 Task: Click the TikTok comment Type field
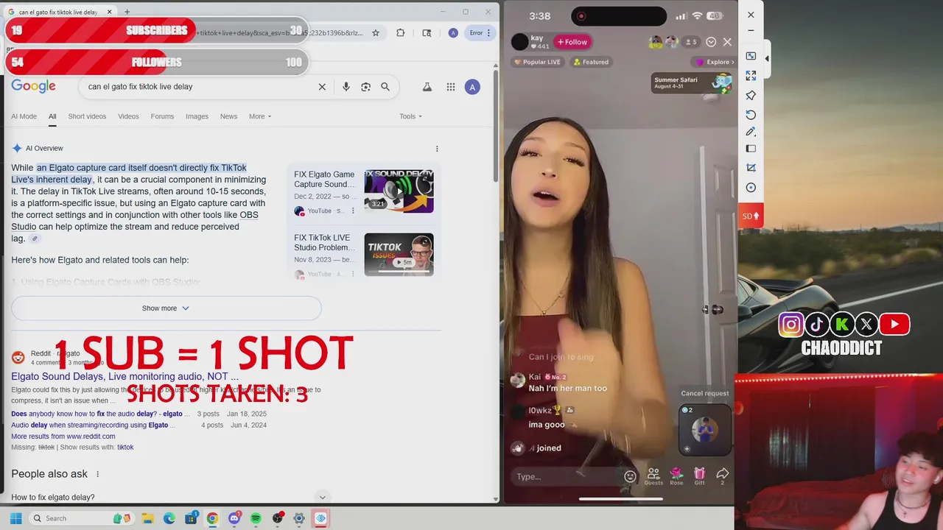(x=565, y=476)
